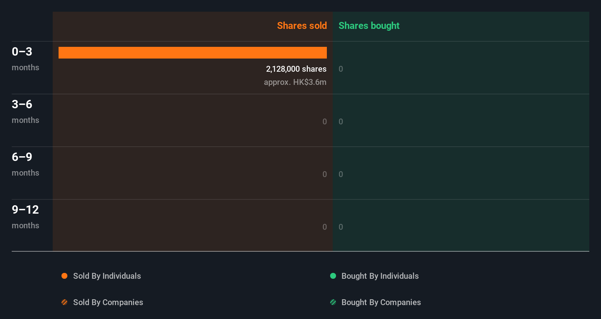Click the "6–9 months" row label
601x319 pixels.
click(25, 164)
